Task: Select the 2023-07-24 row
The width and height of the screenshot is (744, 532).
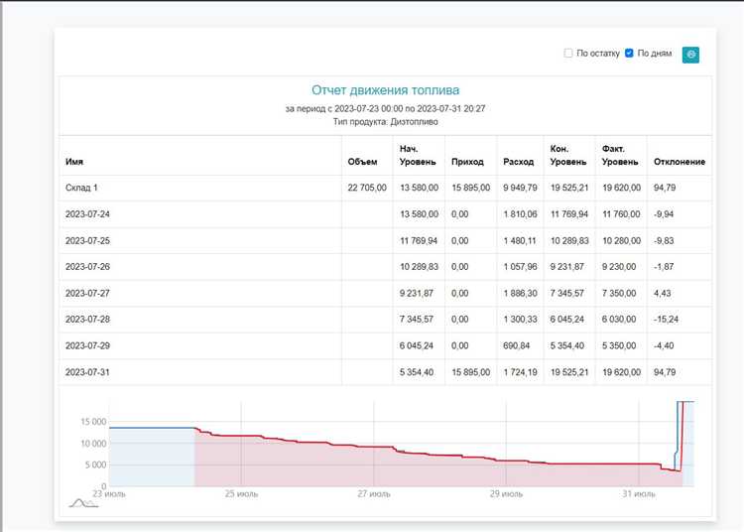Action: pos(87,214)
